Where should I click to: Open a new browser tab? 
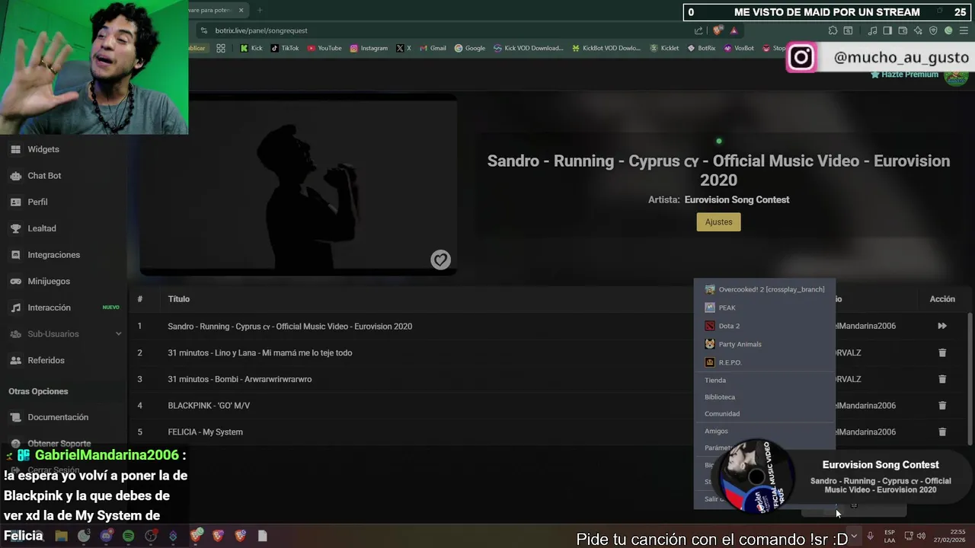coord(260,10)
